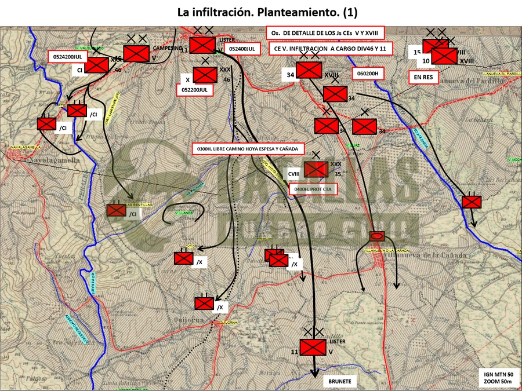The image size is (522, 391).
Task: Click the overlapping pair of /X battalion symbols
Action: [x=276, y=258]
